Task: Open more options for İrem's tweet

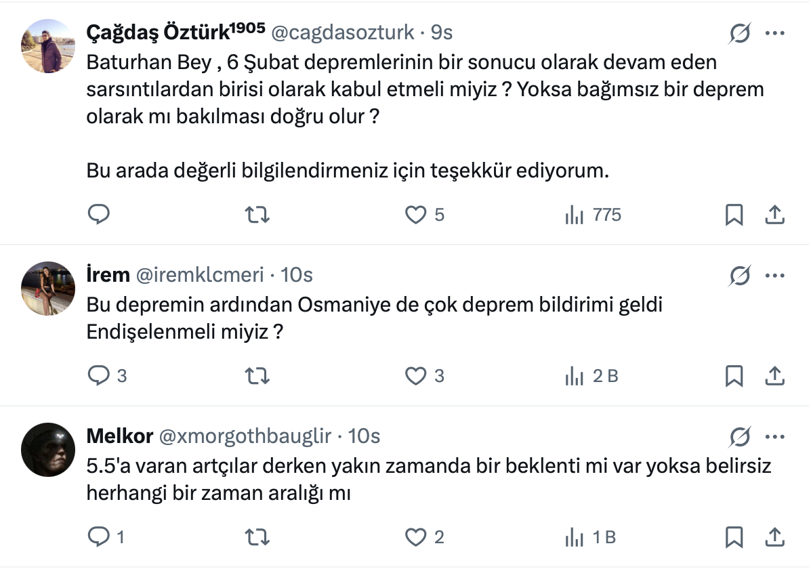Action: coord(774,275)
